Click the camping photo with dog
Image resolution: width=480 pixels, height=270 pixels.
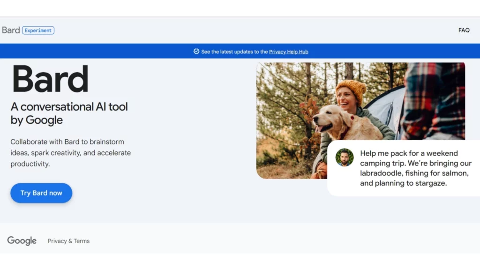(360, 120)
